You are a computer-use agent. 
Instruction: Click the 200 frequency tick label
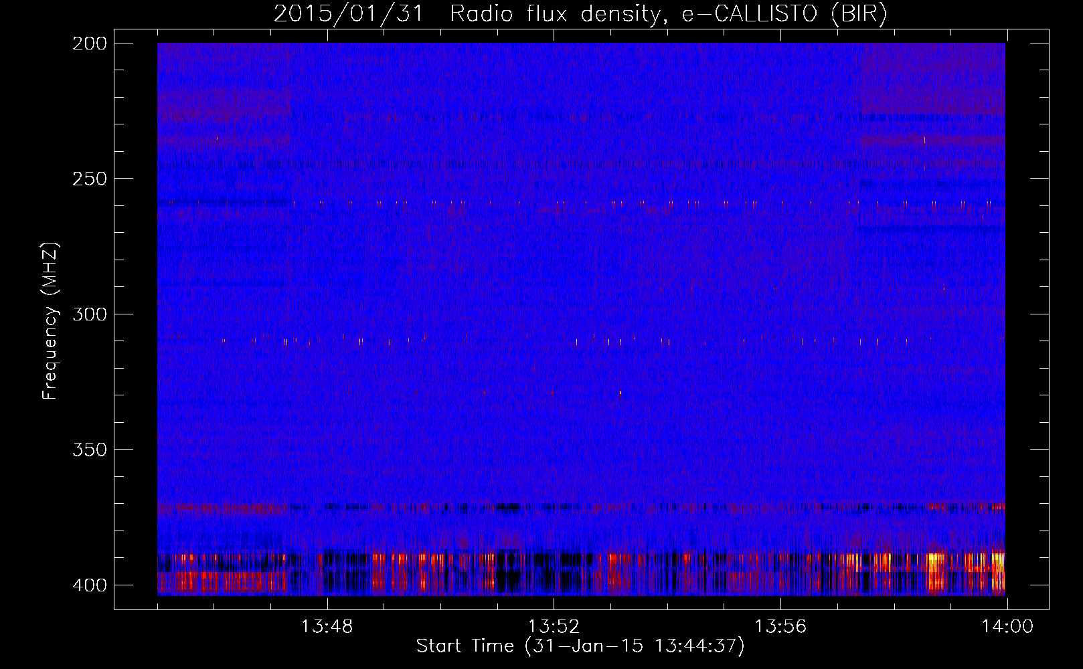(x=89, y=43)
